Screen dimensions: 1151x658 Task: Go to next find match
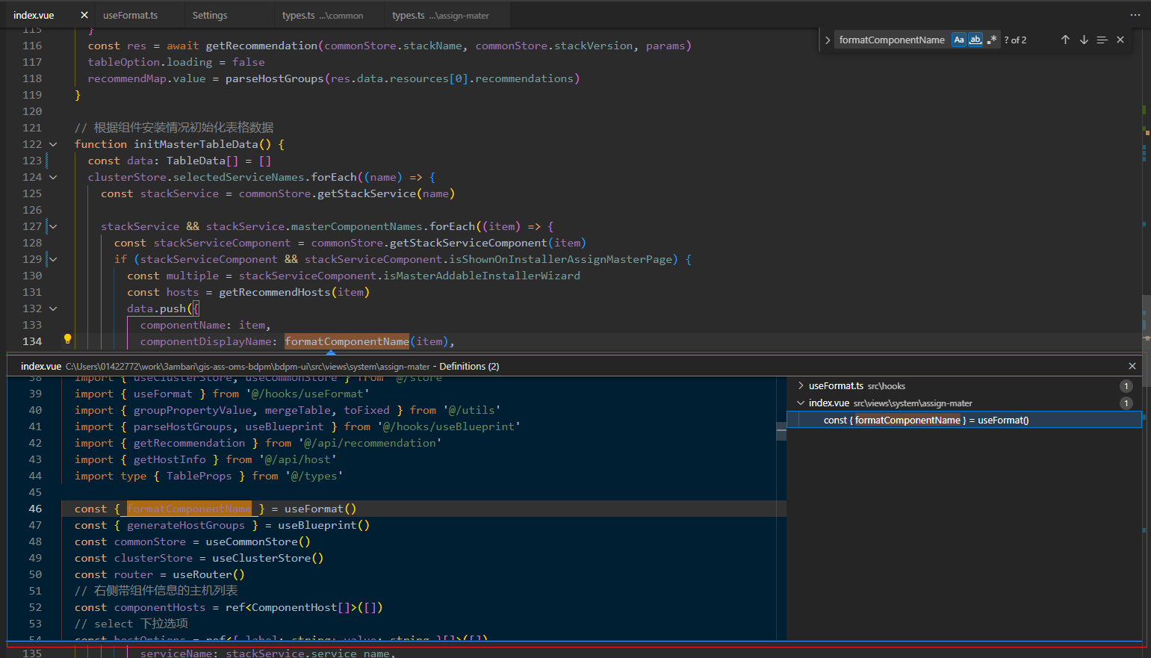(x=1084, y=40)
